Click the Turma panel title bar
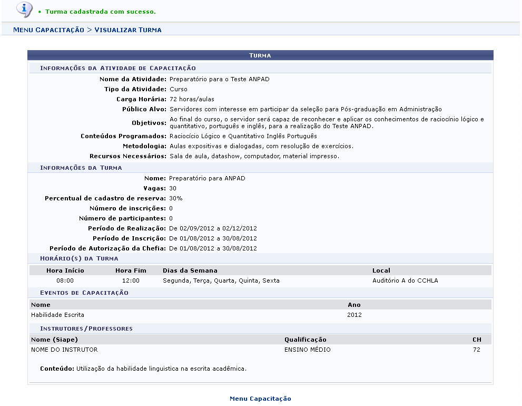The height and width of the screenshot is (406, 522). [x=260, y=55]
